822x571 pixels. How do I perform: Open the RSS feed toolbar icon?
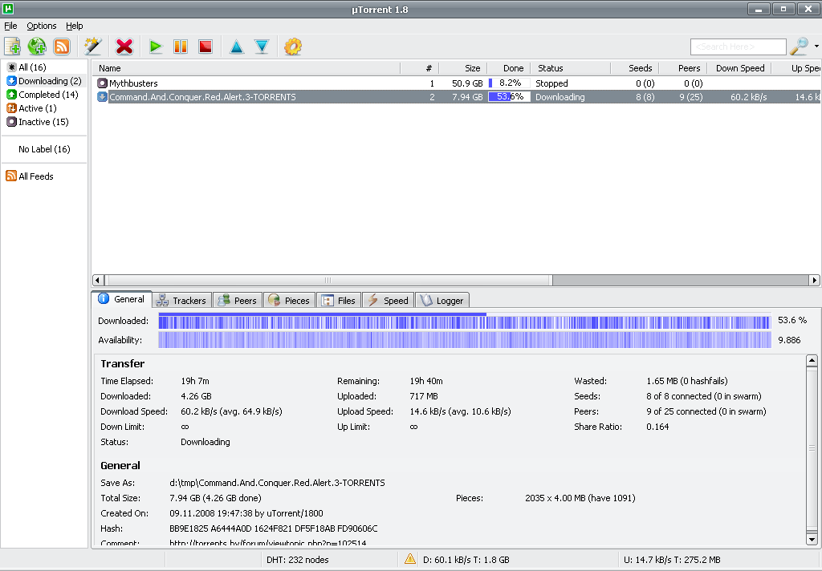click(x=62, y=47)
